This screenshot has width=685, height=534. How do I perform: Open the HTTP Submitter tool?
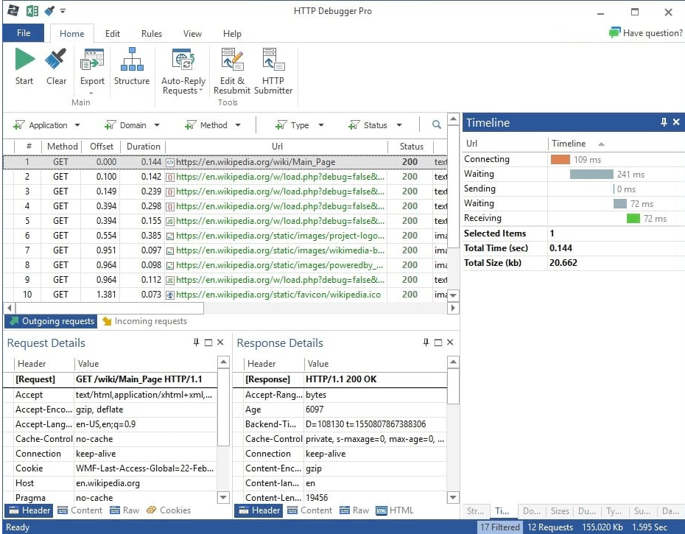pyautogui.click(x=273, y=60)
